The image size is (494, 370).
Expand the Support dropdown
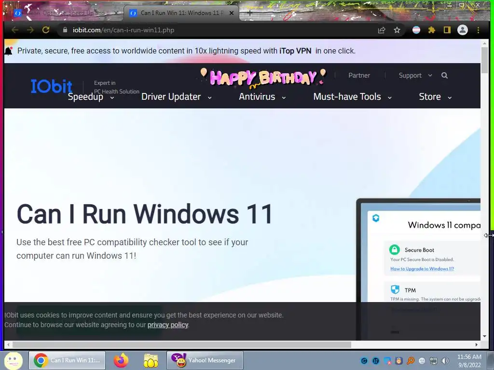415,75
